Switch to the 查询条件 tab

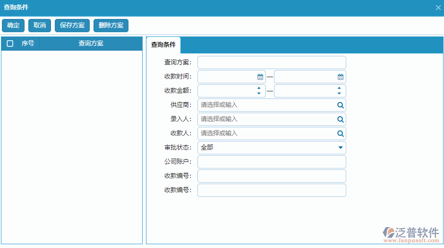[x=163, y=45]
